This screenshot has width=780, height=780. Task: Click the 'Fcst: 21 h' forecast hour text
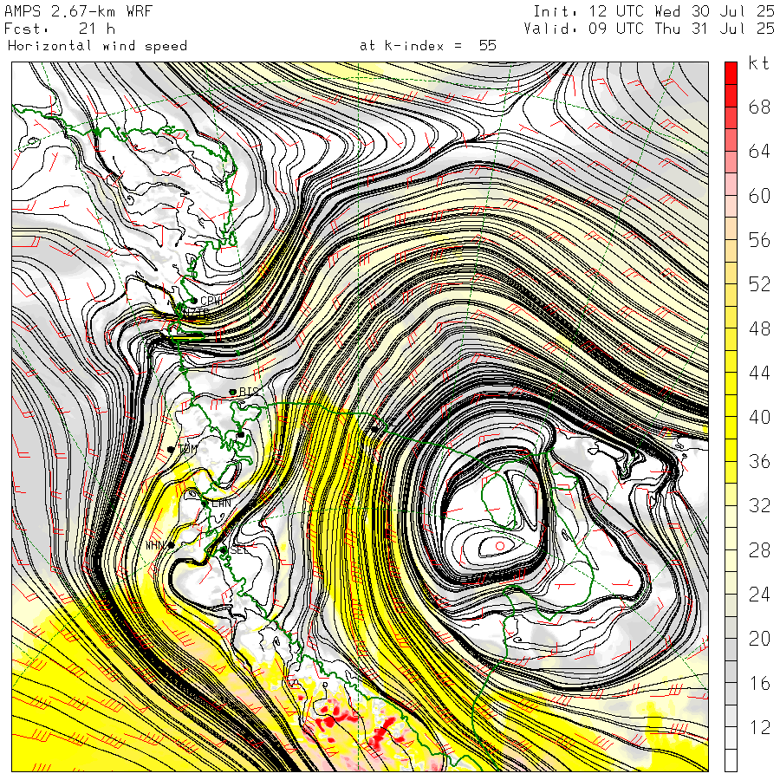(x=60, y=29)
